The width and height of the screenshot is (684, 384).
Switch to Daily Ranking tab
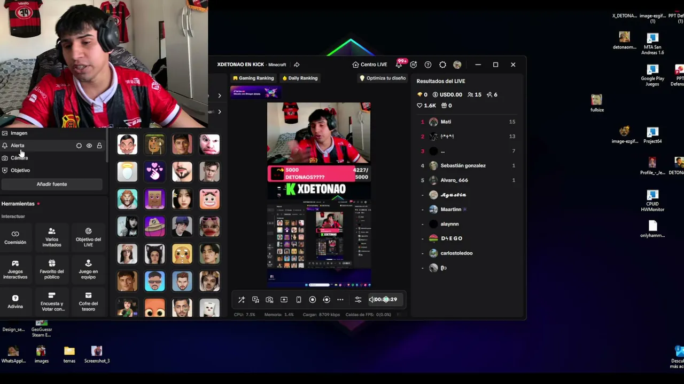(x=300, y=78)
